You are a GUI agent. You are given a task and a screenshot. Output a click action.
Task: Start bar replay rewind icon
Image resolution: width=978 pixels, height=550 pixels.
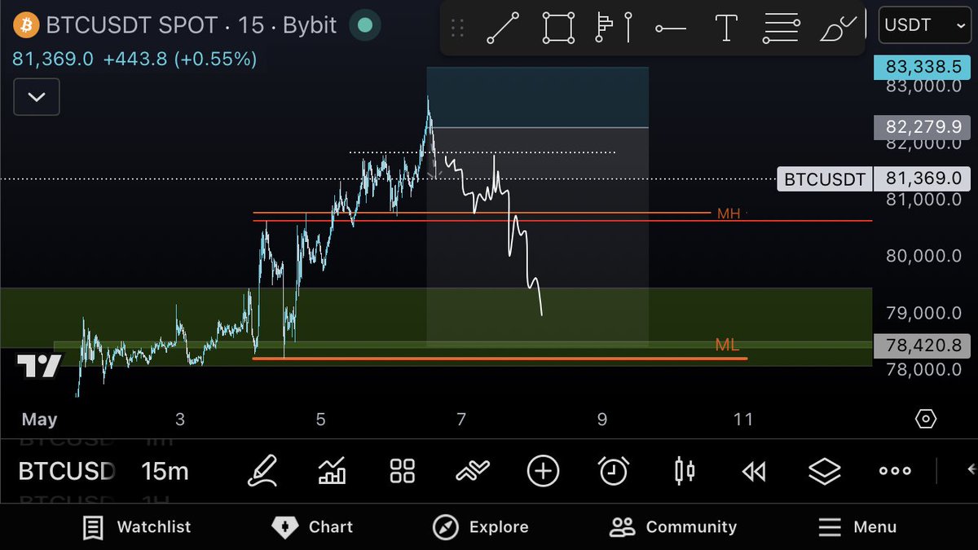point(754,471)
